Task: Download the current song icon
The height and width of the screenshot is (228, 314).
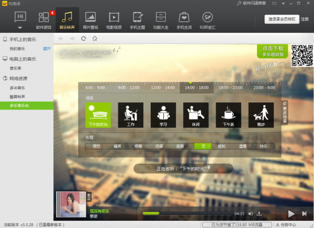Action: (259, 213)
